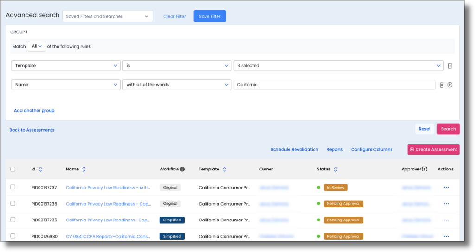Click Simplified workflow tag for PID00126930

pyautogui.click(x=172, y=236)
